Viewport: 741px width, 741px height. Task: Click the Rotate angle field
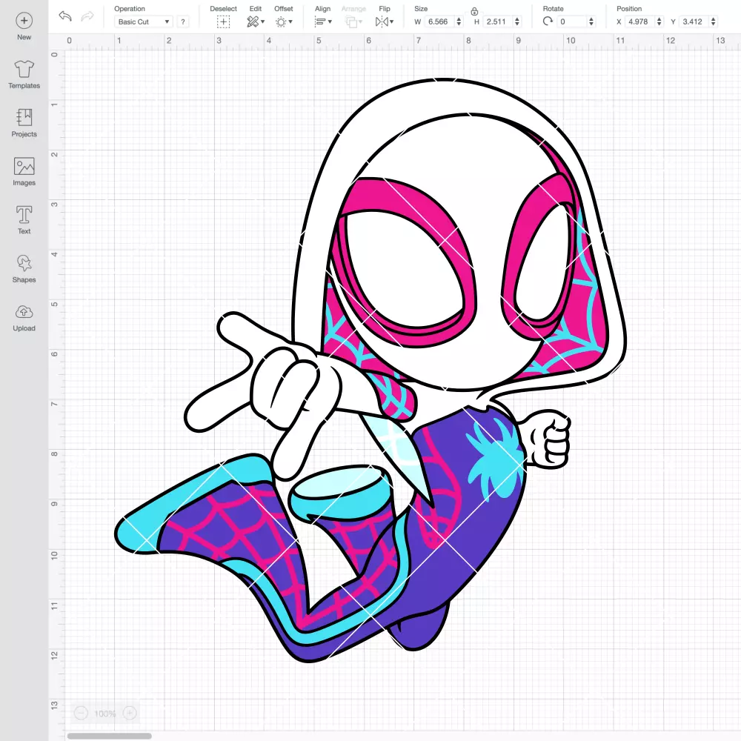pyautogui.click(x=572, y=21)
